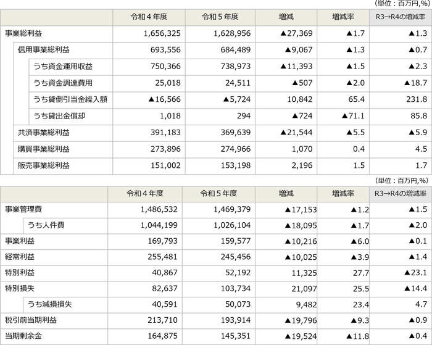
Task: Select the 事業管理費 row label
Action: 23,209
